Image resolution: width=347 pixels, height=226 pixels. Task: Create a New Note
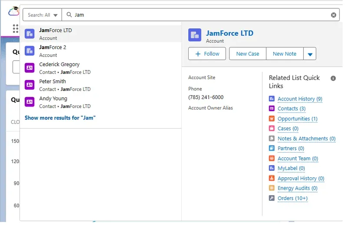285,53
